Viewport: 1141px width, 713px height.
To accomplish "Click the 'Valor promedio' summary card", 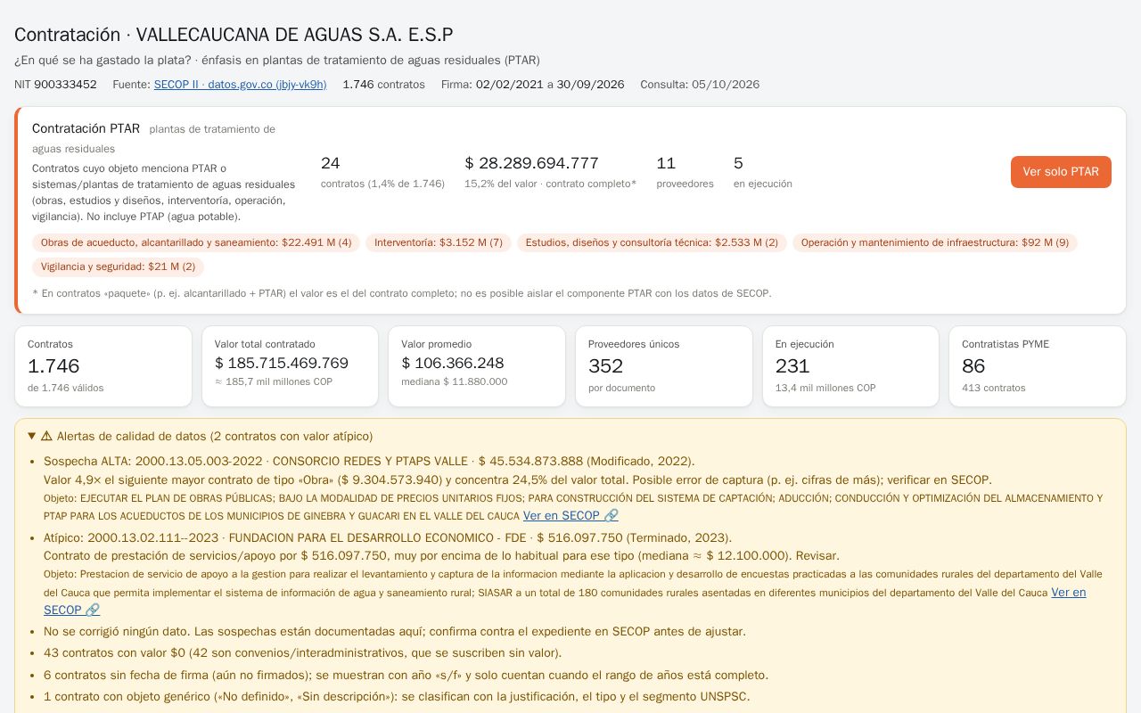I will [477, 366].
